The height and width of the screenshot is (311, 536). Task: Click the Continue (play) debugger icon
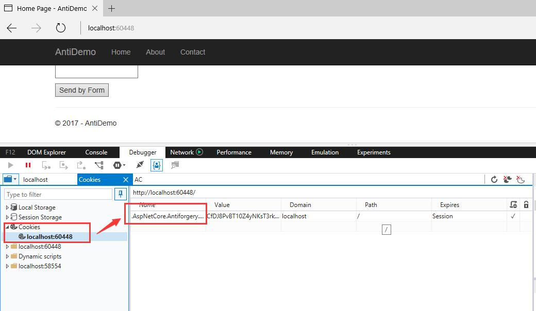pos(10,165)
